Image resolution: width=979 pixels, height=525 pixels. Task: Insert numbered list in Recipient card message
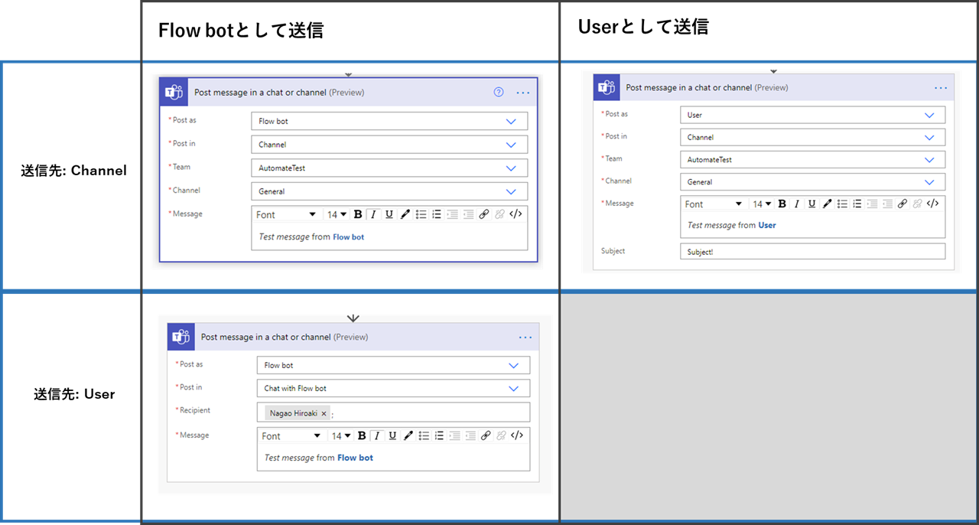439,435
